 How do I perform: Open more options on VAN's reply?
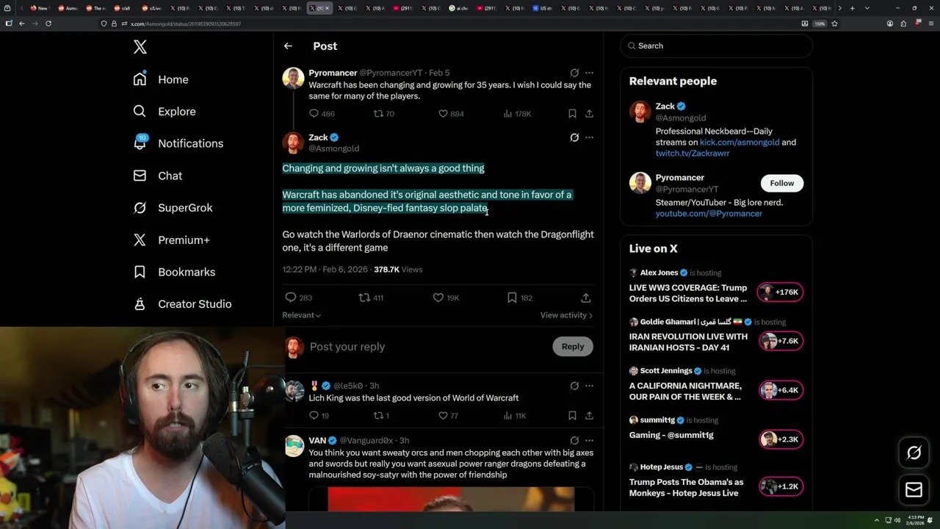tap(589, 441)
